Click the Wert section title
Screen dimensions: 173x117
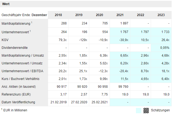pyautogui.click(x=6, y=4)
